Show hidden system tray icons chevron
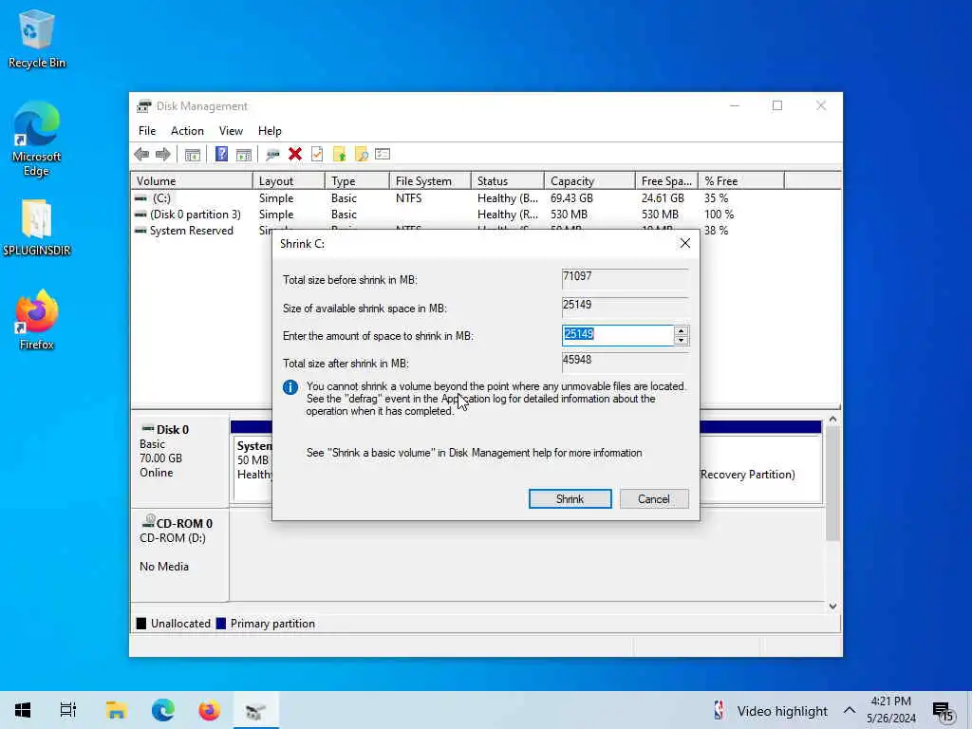This screenshot has height=729, width=972. coord(850,710)
